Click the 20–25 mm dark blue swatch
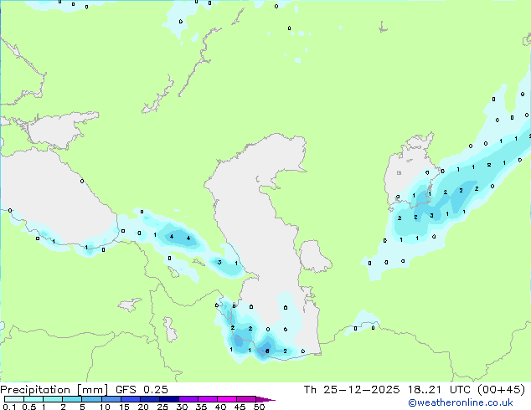 [x=149, y=399]
